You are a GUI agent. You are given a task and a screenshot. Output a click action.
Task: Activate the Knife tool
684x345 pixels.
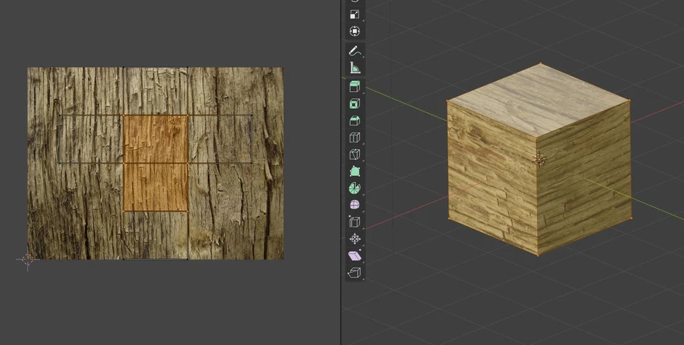pyautogui.click(x=355, y=155)
